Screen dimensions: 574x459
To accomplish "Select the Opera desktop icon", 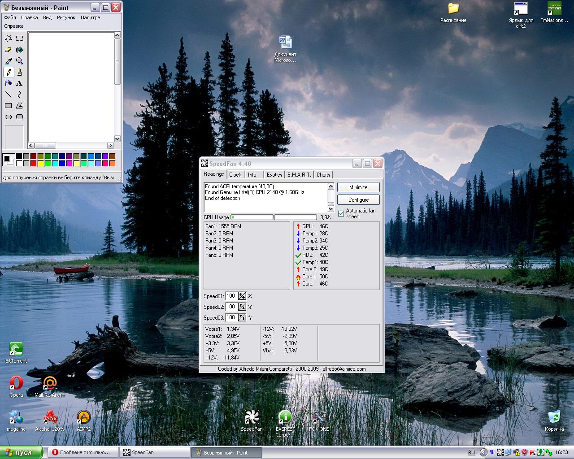I will [16, 386].
